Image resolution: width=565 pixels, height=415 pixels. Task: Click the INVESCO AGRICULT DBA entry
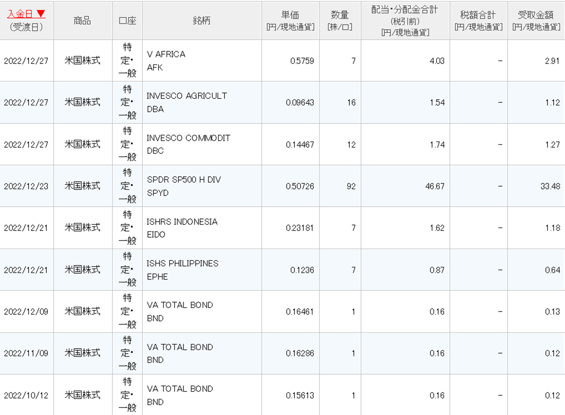point(186,102)
